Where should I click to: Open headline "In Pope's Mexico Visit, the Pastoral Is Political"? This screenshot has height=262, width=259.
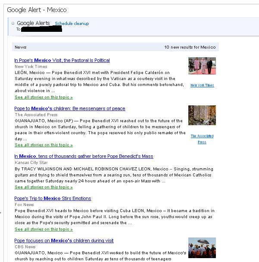coord(62,60)
